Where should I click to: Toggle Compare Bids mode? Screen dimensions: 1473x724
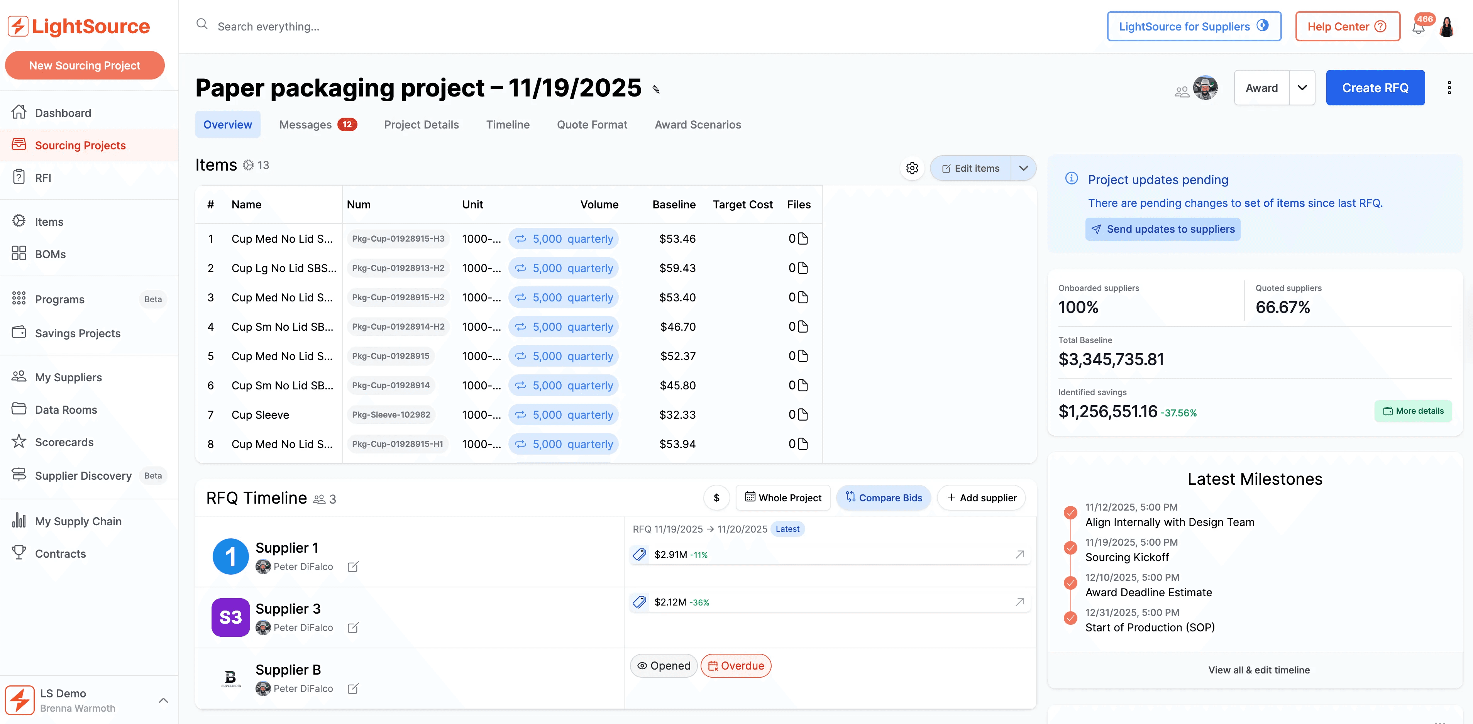point(884,497)
